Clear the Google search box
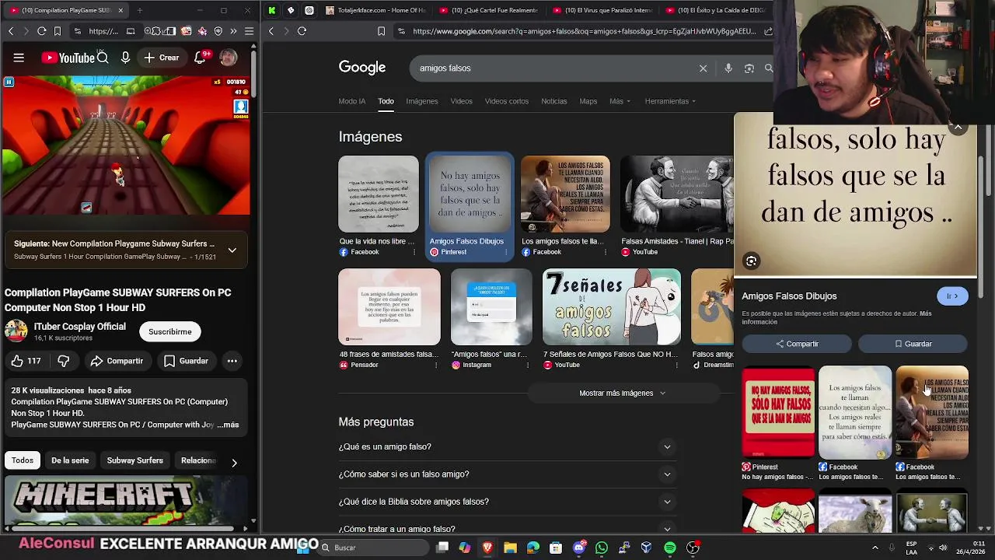 (x=703, y=68)
